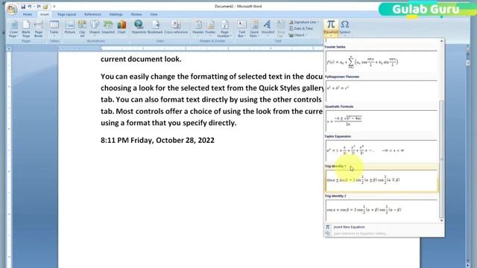This screenshot has height=268, width=477.
Task: Insert a Hyperlink
Action: [139, 28]
